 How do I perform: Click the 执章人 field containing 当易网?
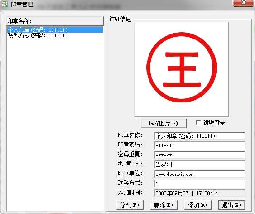point(200,165)
